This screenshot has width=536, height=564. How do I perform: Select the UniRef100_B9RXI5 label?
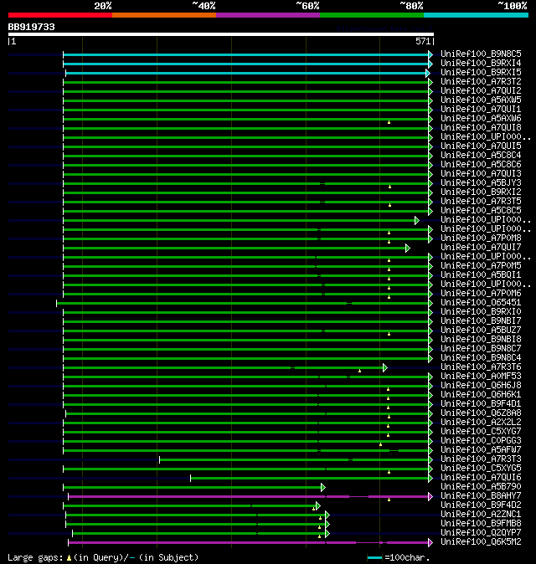click(481, 72)
